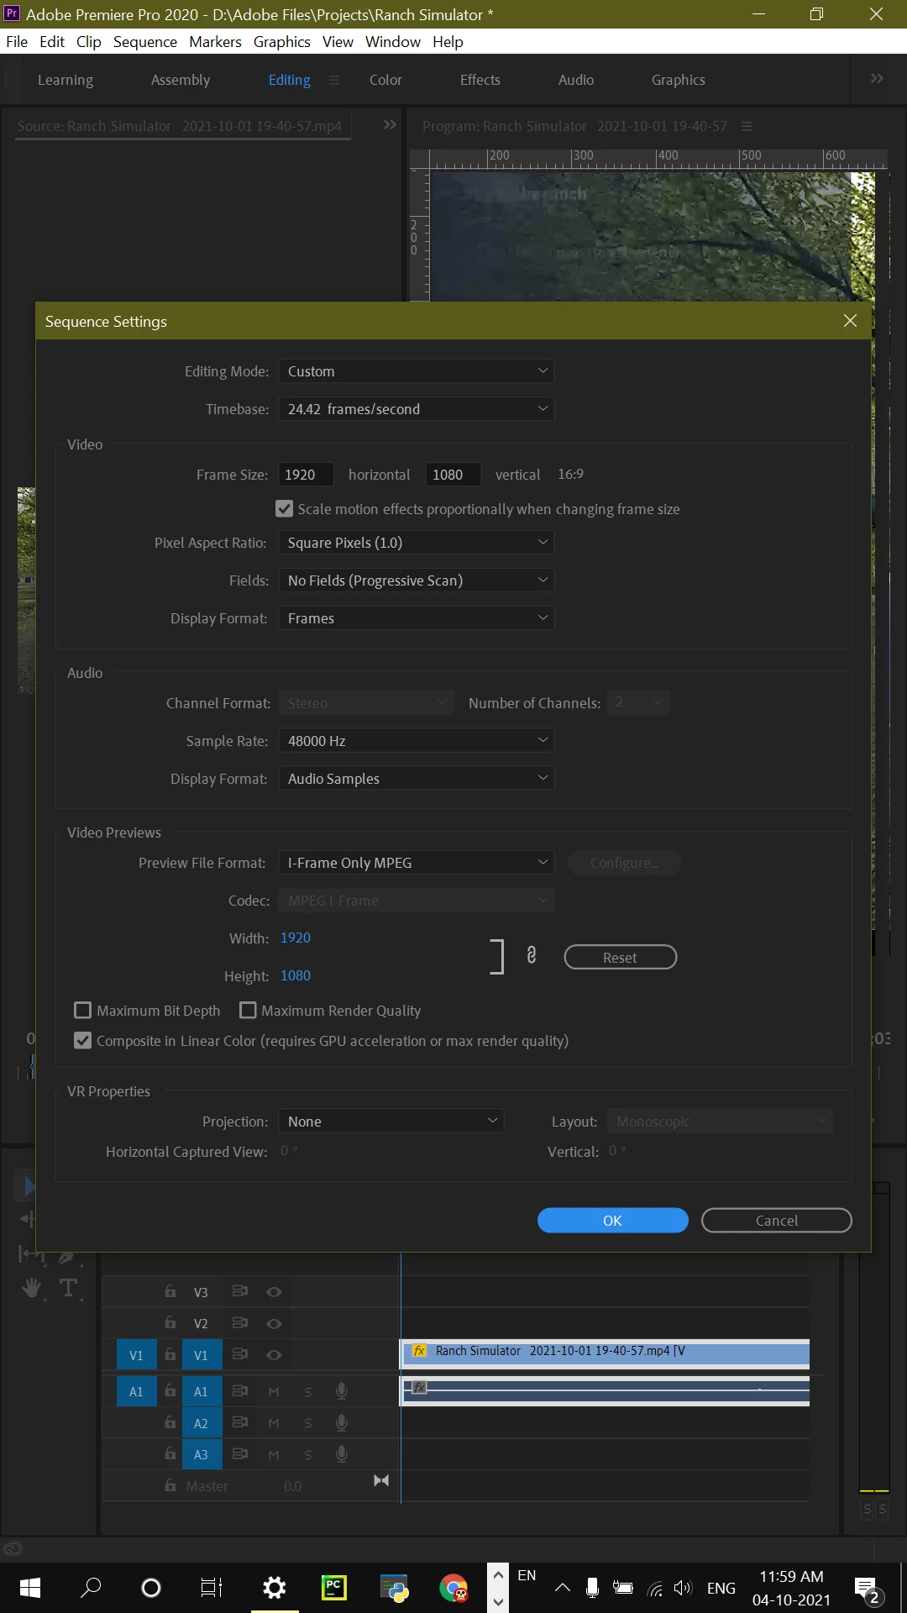Screen dimensions: 907x1613
Task: Switch to Color workspace tab
Action: tap(385, 80)
